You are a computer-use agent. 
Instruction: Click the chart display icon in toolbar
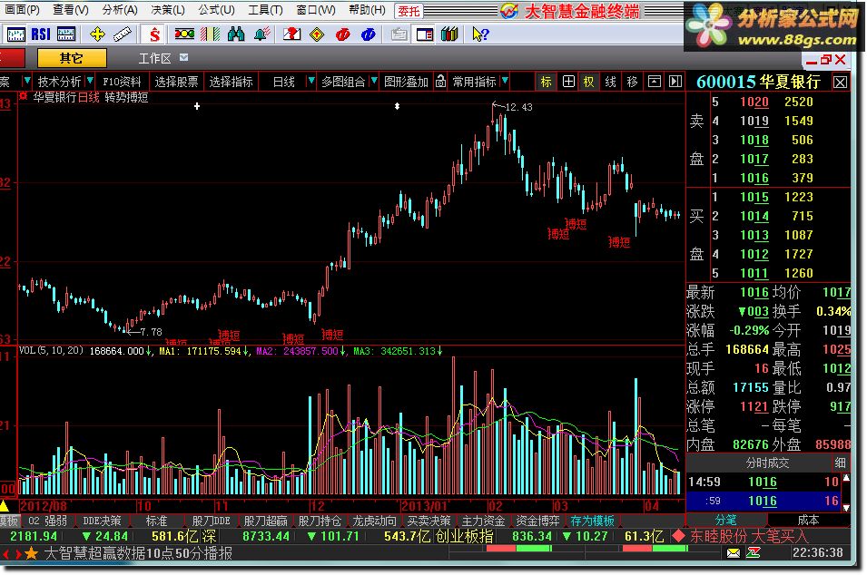coord(15,34)
